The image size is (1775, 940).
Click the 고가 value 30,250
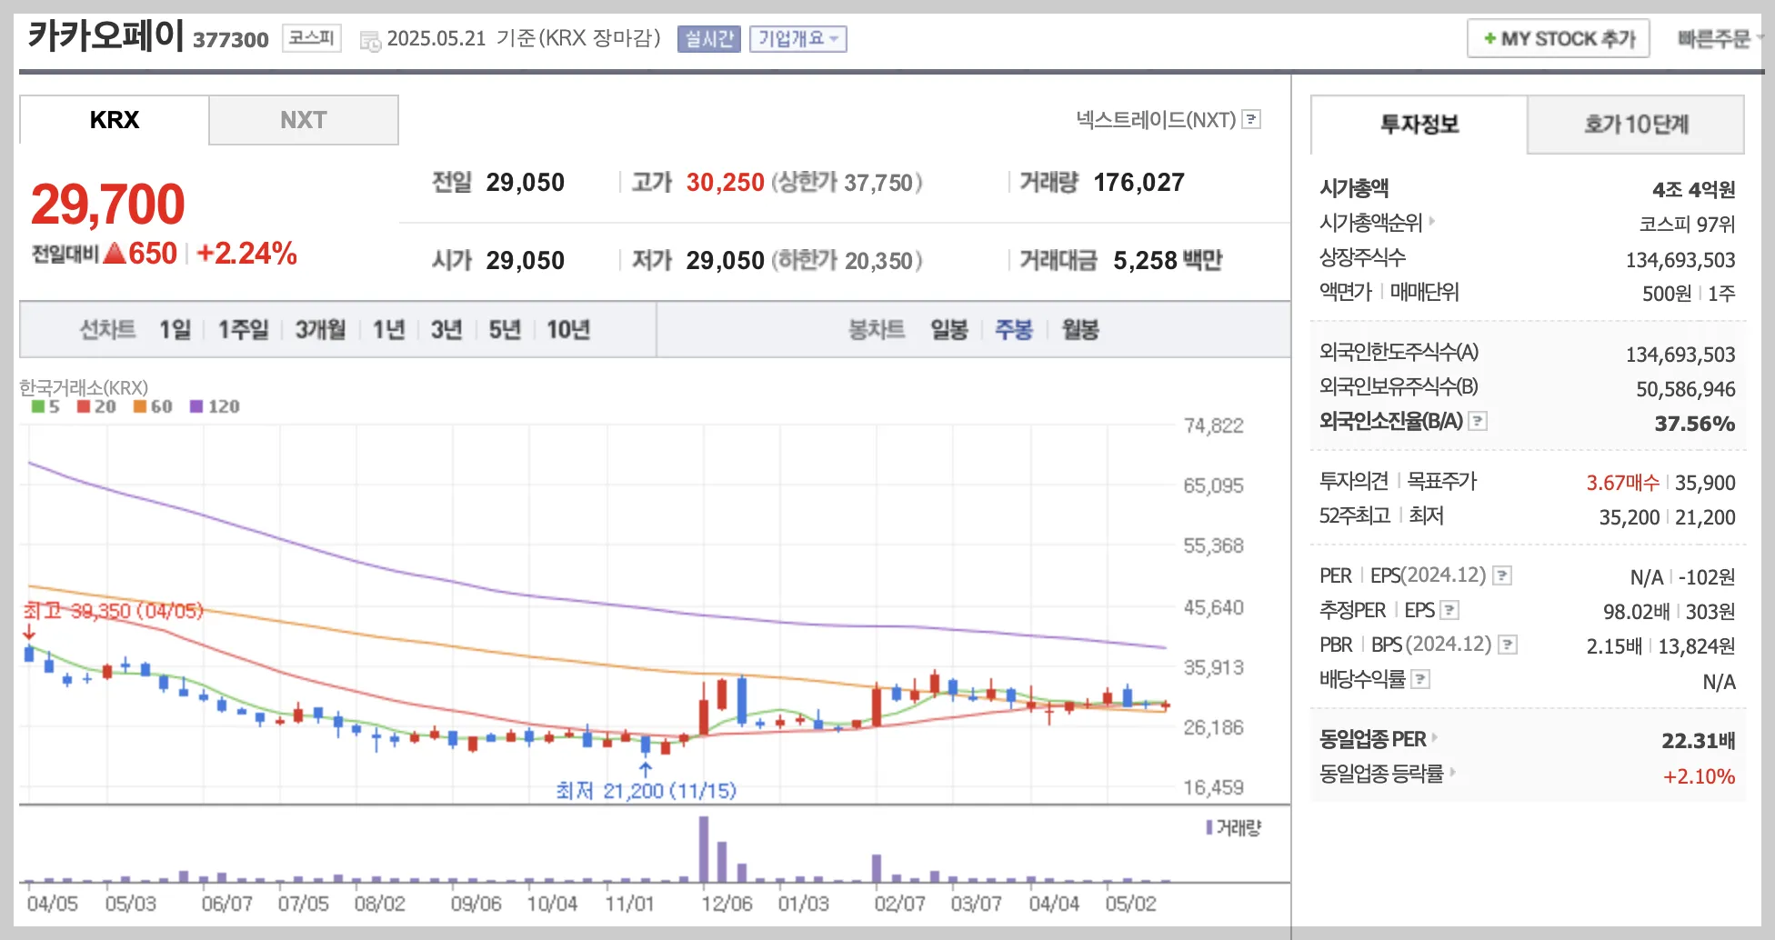pyautogui.click(x=725, y=182)
